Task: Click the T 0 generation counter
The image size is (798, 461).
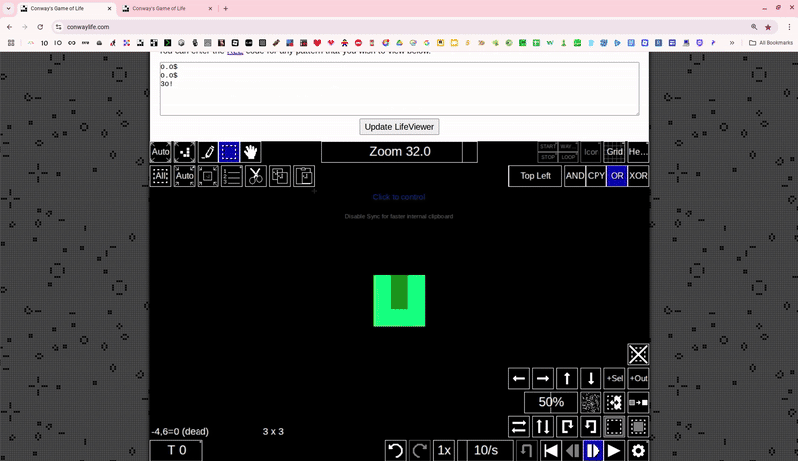Action: (177, 451)
